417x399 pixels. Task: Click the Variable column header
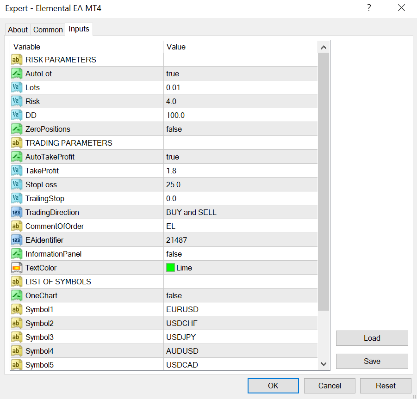[87, 47]
